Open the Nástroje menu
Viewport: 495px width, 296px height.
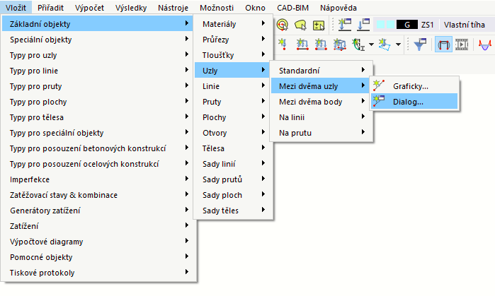[173, 8]
